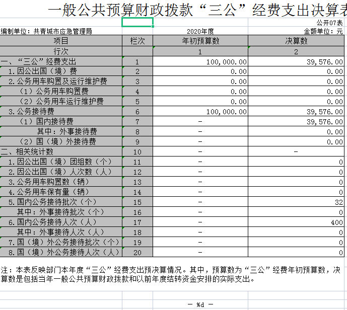Select the 2020年度 cell
347x310 pixels.
pos(200,31)
